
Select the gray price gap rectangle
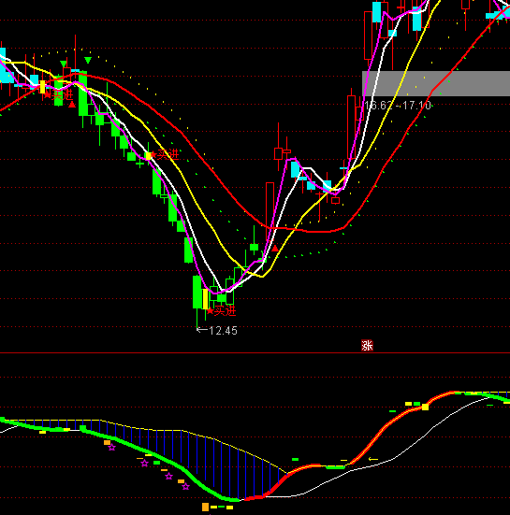coord(436,83)
